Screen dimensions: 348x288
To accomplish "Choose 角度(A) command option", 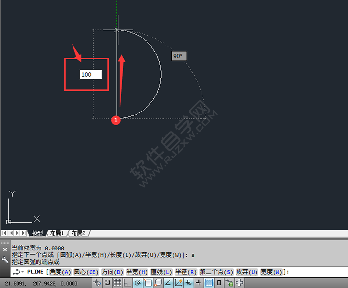I will [x=60, y=272].
